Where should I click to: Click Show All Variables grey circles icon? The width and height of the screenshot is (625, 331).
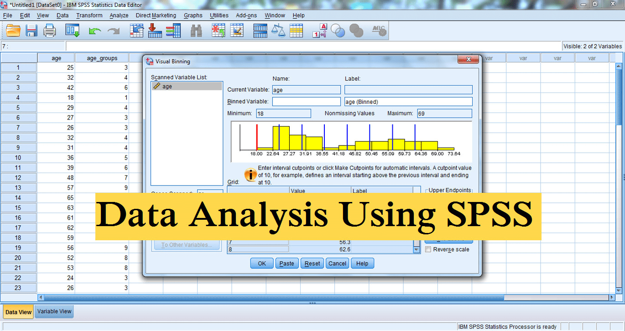(356, 31)
